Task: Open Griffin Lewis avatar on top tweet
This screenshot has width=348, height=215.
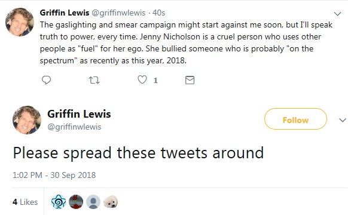Action: 20,22
